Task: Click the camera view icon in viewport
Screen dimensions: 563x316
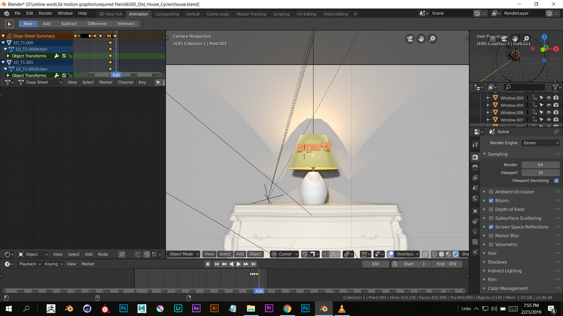Action: pos(410,39)
